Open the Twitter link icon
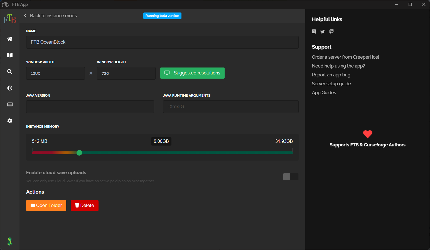 coord(323,31)
